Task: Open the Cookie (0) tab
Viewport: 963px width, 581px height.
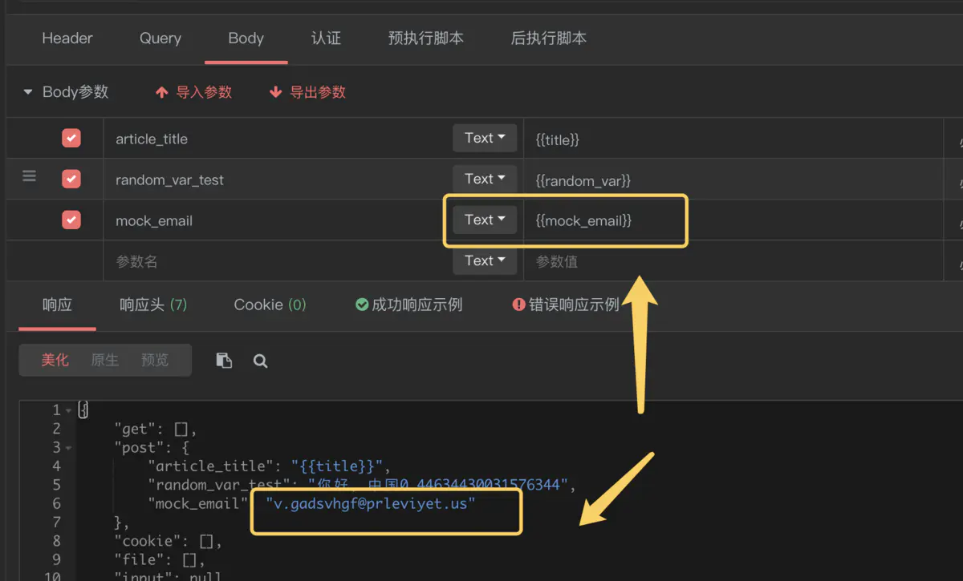Action: pos(270,305)
